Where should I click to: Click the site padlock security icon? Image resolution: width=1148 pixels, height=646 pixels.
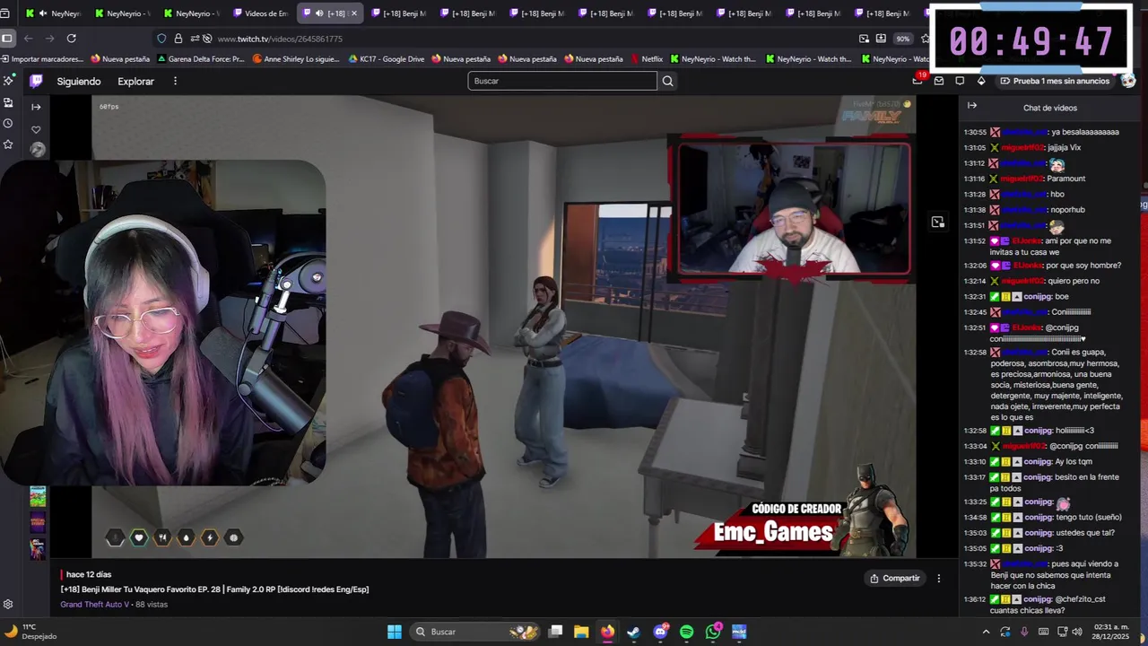click(x=178, y=39)
